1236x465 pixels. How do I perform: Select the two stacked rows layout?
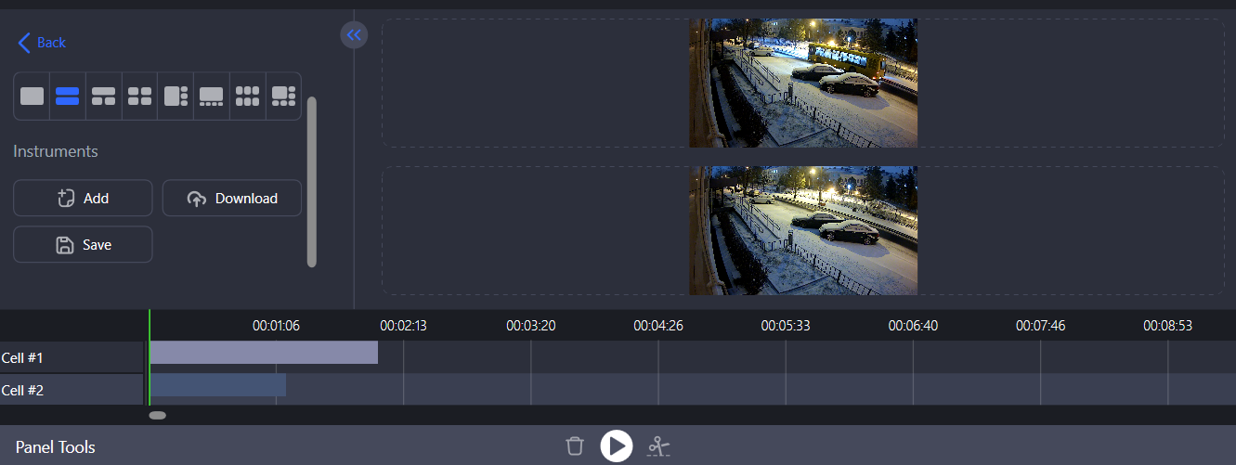67,96
